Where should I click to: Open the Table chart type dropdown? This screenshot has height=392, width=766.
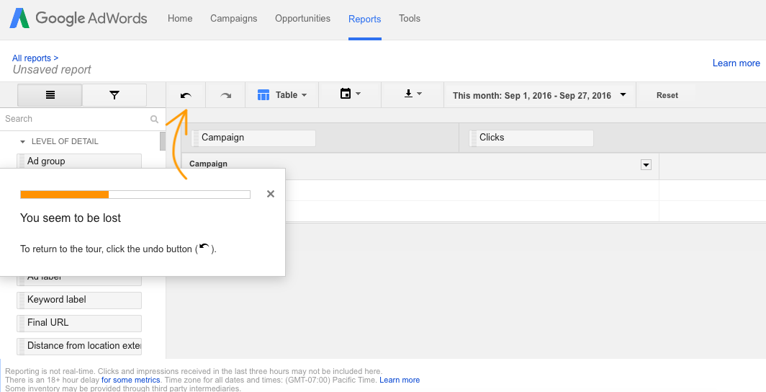click(282, 95)
